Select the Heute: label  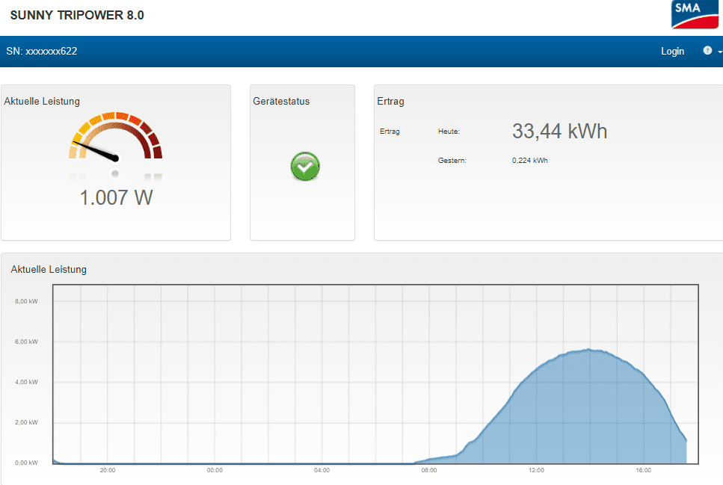point(449,132)
